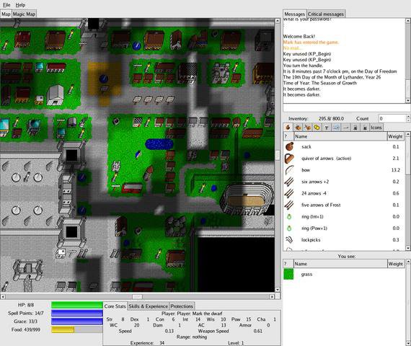Click the ring (Int+1) icon

(289, 216)
